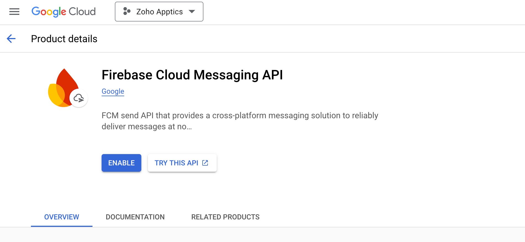Image resolution: width=525 pixels, height=242 pixels.
Task: Click the project selector dropdown arrow
Action: point(192,12)
